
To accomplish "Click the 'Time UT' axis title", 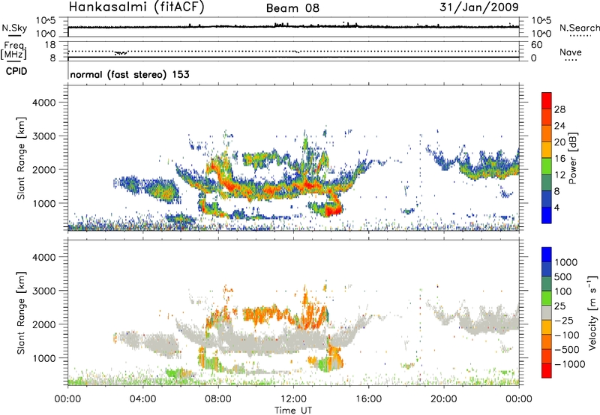I will click(x=293, y=411).
